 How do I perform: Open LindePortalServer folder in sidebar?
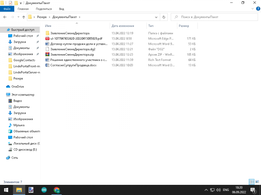coord(27,72)
